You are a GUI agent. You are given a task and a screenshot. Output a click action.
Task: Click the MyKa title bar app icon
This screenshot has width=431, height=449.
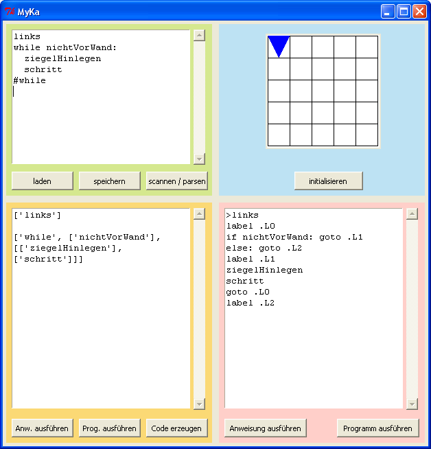point(10,12)
